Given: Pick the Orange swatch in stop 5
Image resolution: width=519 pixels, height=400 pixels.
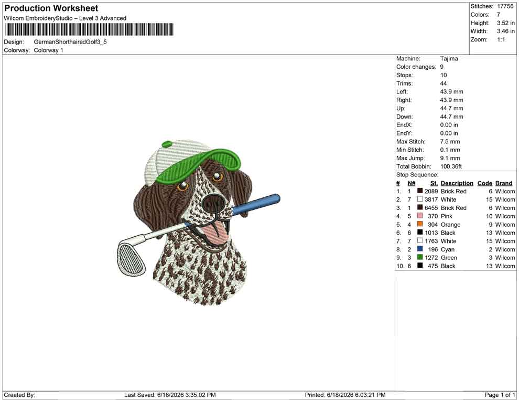Looking at the screenshot, I should pyautogui.click(x=420, y=224).
